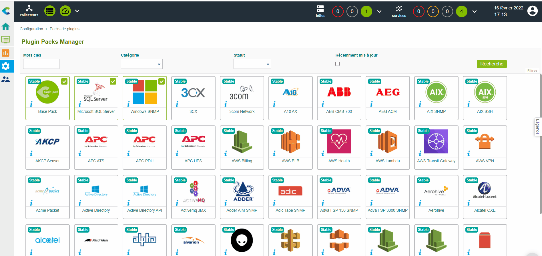
Task: Open the monitoring list sidebar icon
Action: click(6, 39)
